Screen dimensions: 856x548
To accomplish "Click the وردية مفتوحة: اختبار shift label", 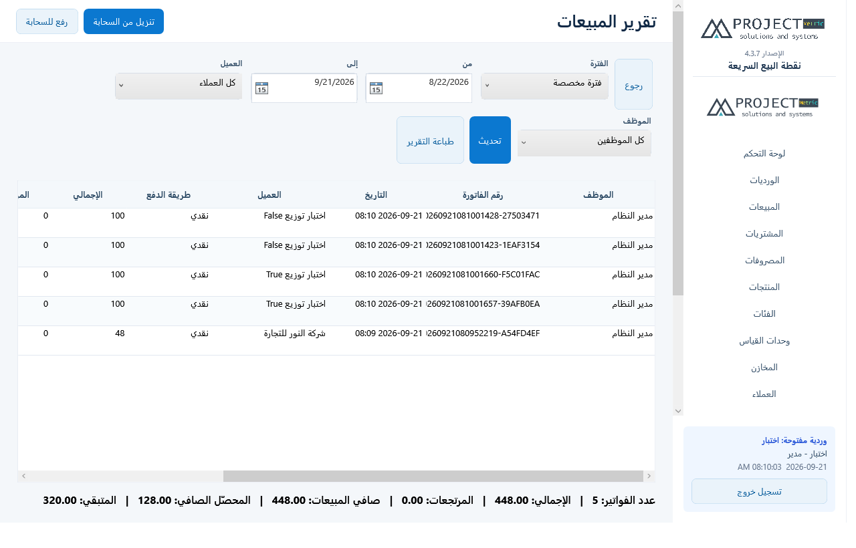I will point(794,441).
